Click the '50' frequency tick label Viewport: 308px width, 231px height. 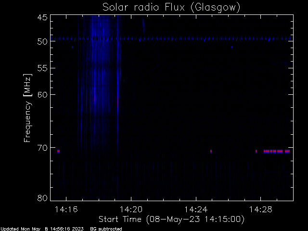click(x=42, y=42)
